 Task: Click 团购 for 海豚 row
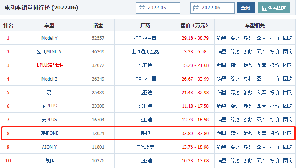(x=288, y=160)
